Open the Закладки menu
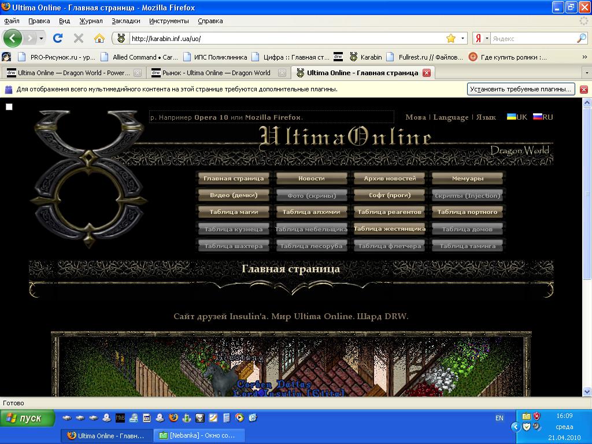The image size is (592, 444). coord(125,21)
